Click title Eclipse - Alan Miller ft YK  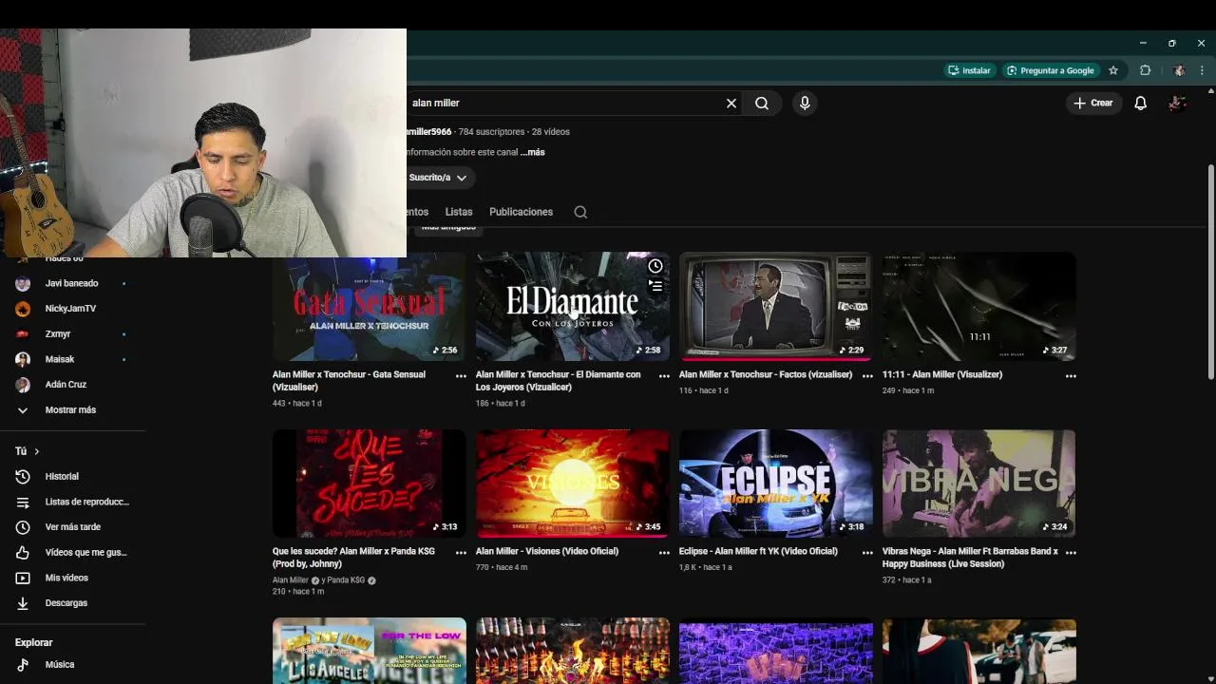point(758,551)
